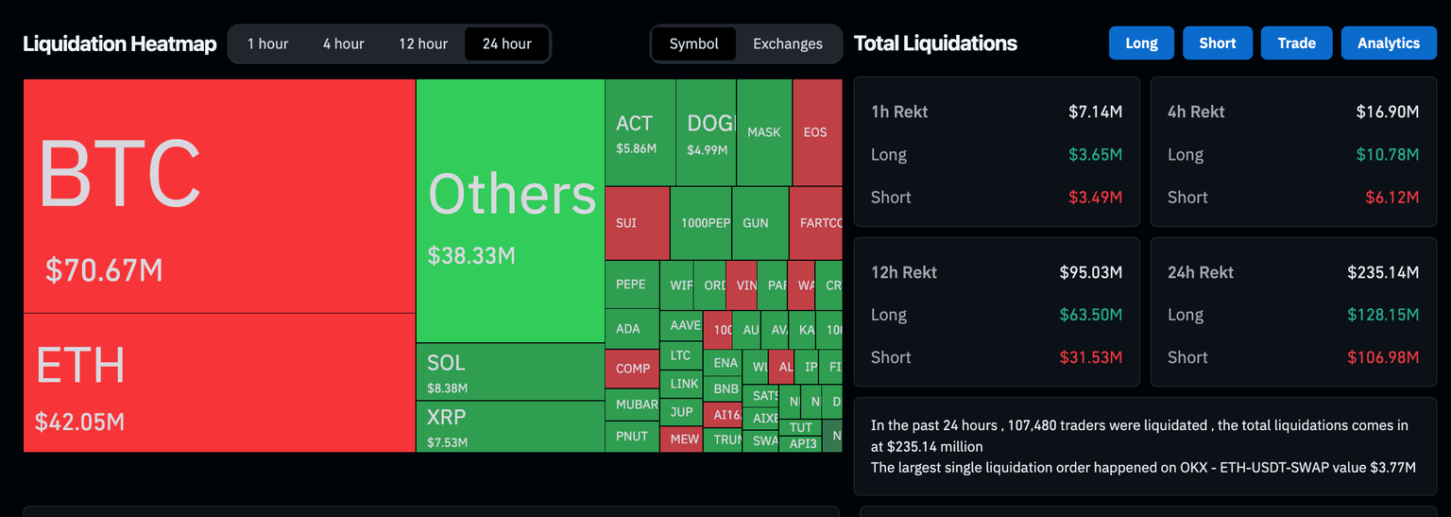Open the Trade button
This screenshot has height=517, width=1451.
[1296, 43]
